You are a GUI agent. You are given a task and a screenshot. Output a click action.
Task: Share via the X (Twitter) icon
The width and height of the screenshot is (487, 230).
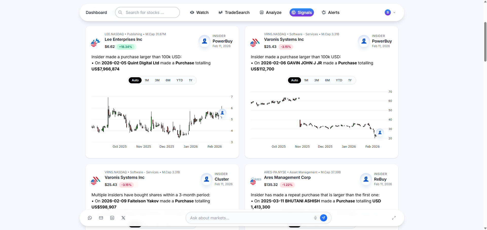[123, 218]
